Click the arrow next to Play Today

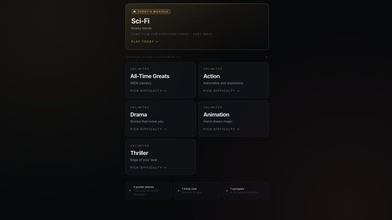pyautogui.click(x=157, y=42)
